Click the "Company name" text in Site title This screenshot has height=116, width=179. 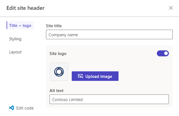tap(63, 35)
